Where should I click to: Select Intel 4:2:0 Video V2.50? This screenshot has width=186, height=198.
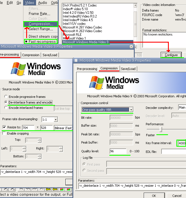(78, 13)
